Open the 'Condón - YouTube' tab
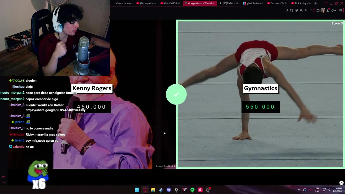The image size is (345, 194). pos(277,3)
